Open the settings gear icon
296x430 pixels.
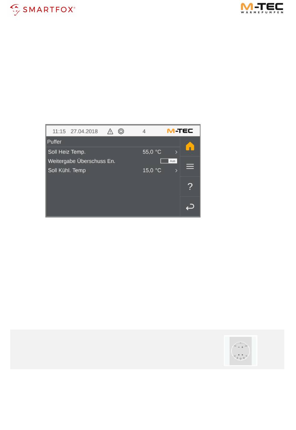121,131
